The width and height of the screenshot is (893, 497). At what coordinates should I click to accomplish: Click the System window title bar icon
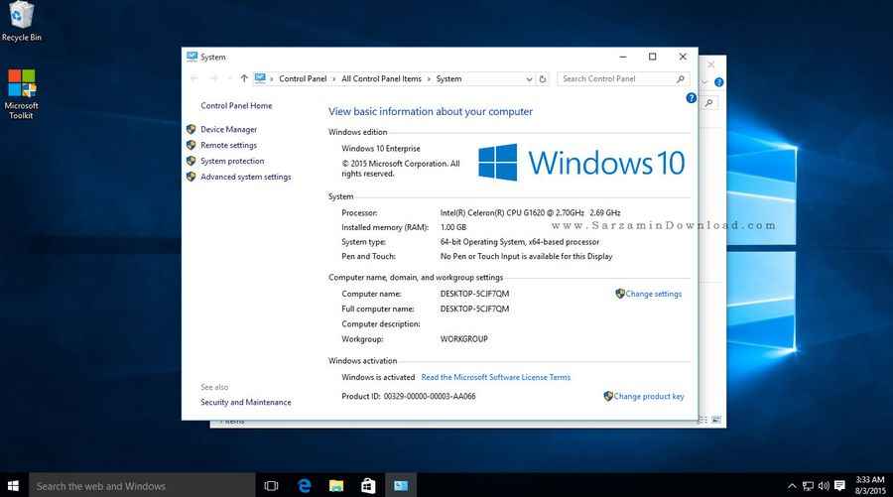pos(191,57)
